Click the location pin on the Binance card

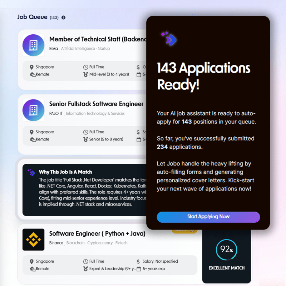31,261
